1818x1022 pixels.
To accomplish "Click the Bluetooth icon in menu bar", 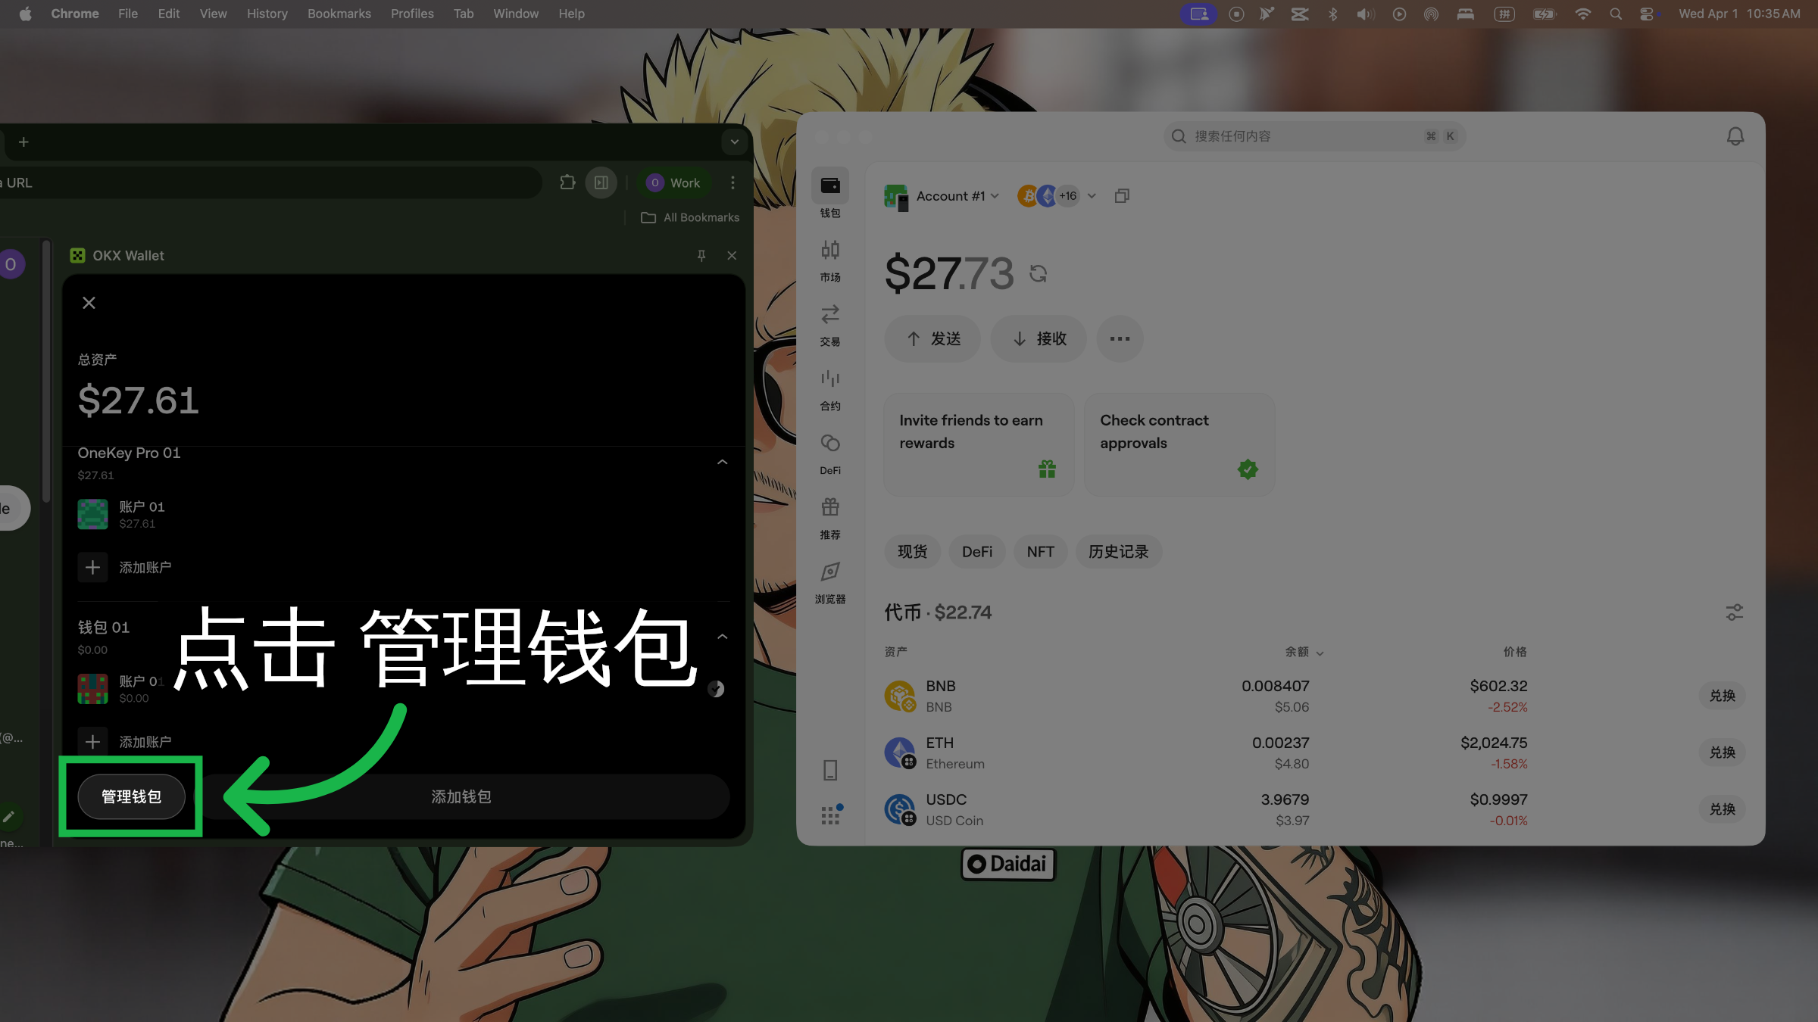I will tap(1332, 14).
